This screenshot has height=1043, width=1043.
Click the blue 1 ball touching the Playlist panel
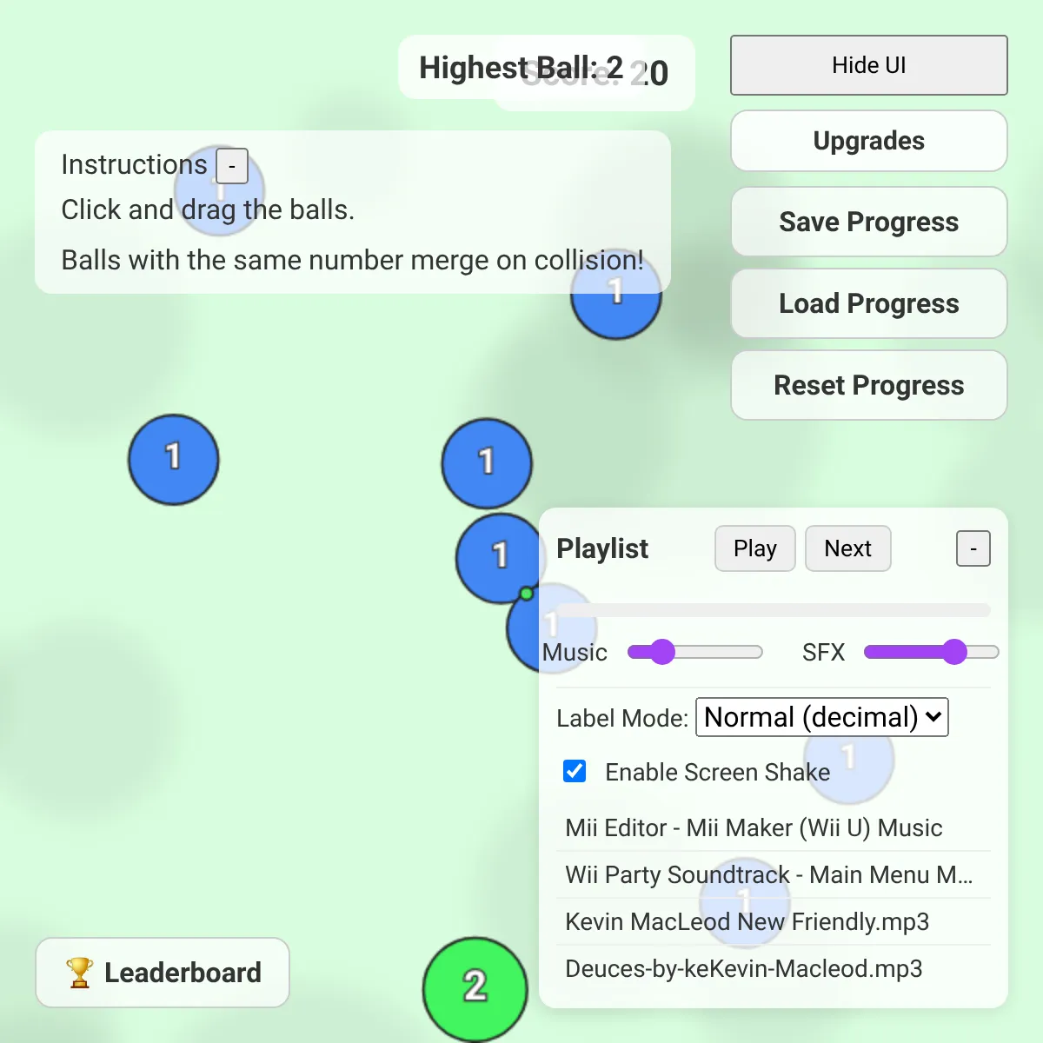(501, 558)
